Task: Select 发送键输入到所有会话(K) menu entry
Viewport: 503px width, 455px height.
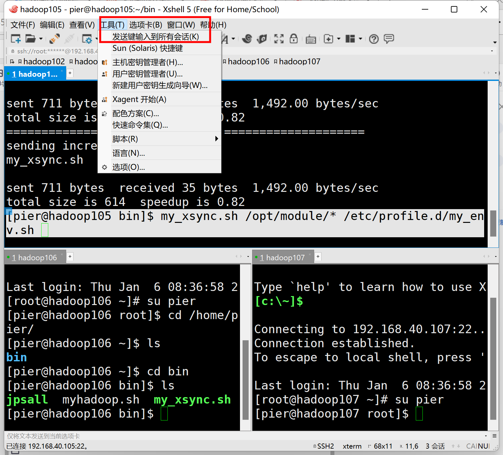Action: [x=159, y=37]
